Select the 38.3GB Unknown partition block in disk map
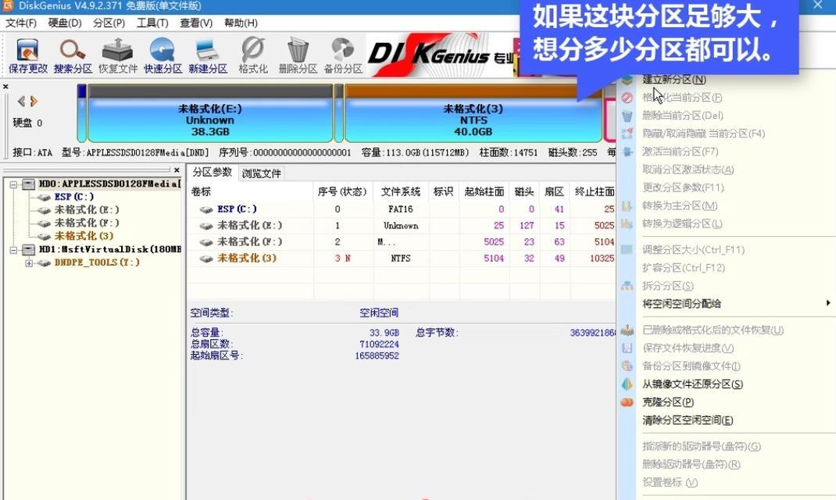This screenshot has height=500, width=836. coord(210,113)
